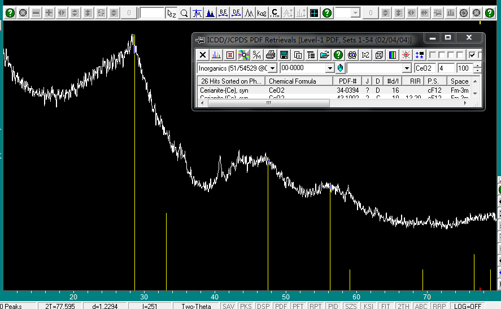Screen dimensions: 501x309
Task: Click the zoom magnifier tool in main toolbar
Action: coord(184,13)
